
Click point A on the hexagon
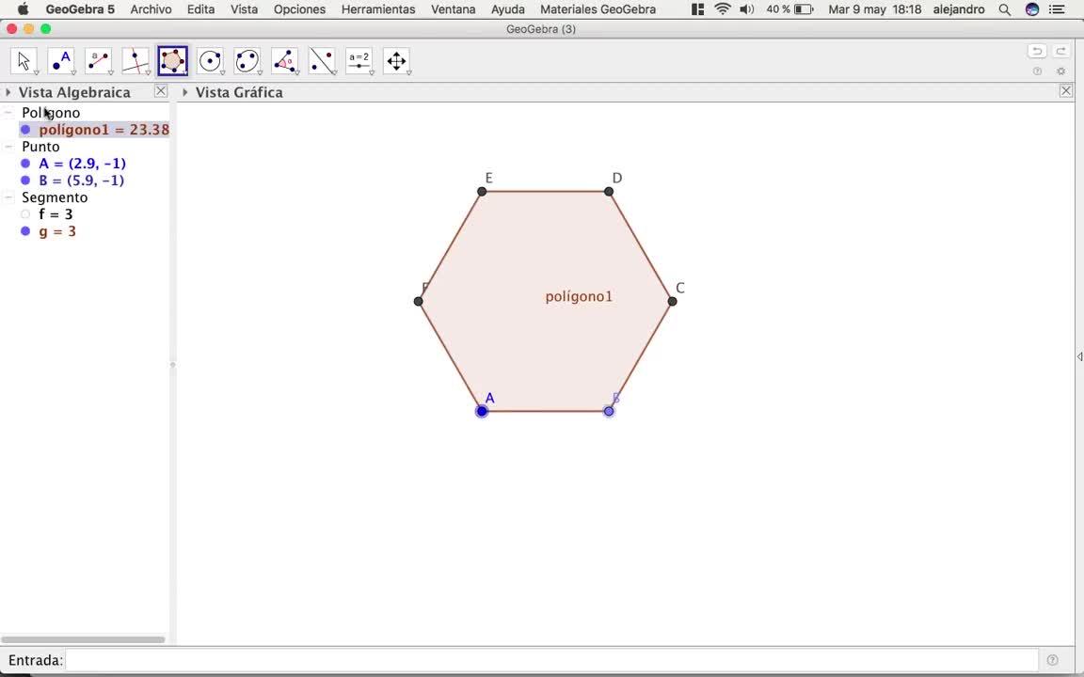coord(482,411)
